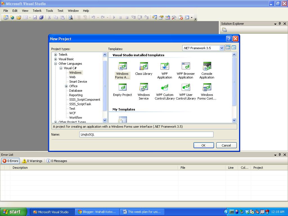The width and height of the screenshot is (288, 216).
Task: Open the Test menu
Action: 60,10
